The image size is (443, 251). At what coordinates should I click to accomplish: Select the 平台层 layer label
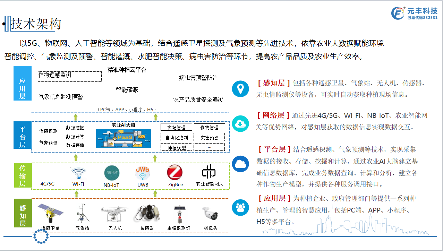(22, 135)
